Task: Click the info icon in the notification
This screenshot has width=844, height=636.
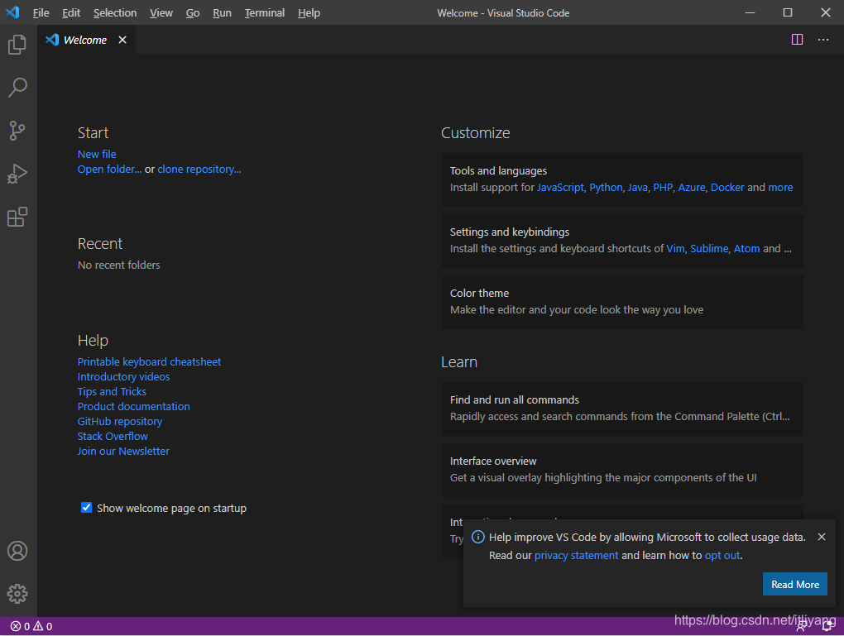Action: 477,537
